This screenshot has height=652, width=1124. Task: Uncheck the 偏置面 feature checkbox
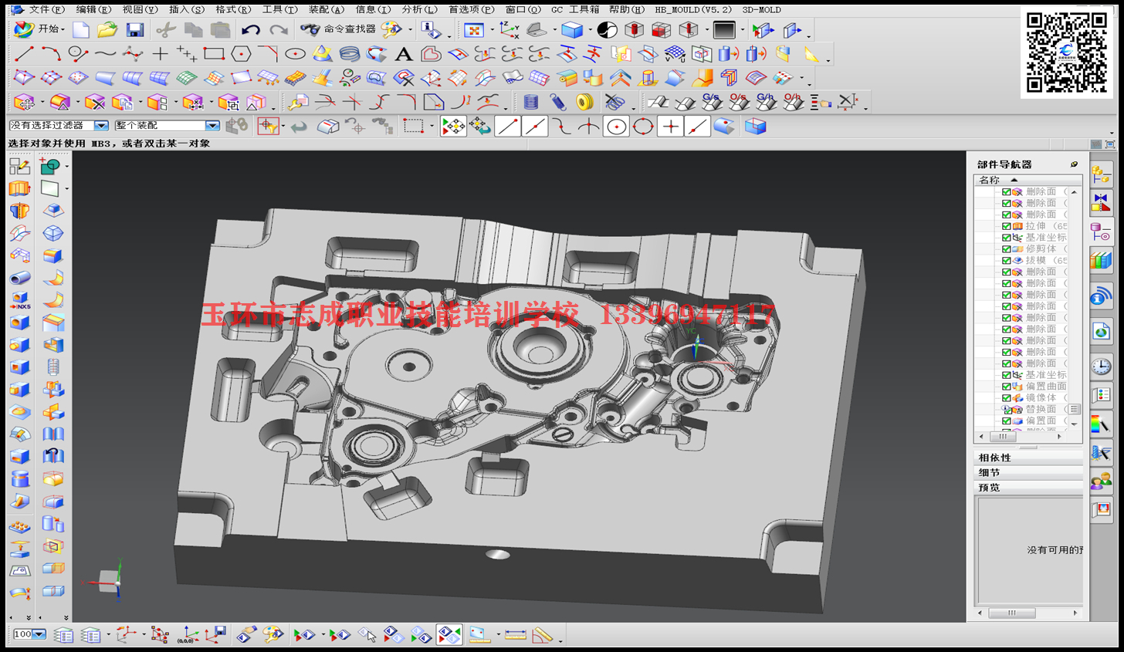click(x=1006, y=421)
